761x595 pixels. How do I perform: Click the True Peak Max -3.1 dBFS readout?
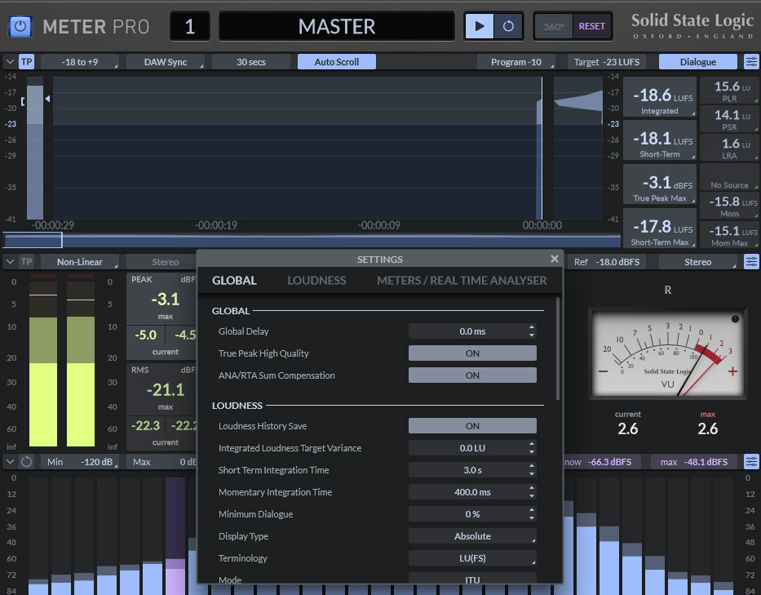click(x=660, y=184)
